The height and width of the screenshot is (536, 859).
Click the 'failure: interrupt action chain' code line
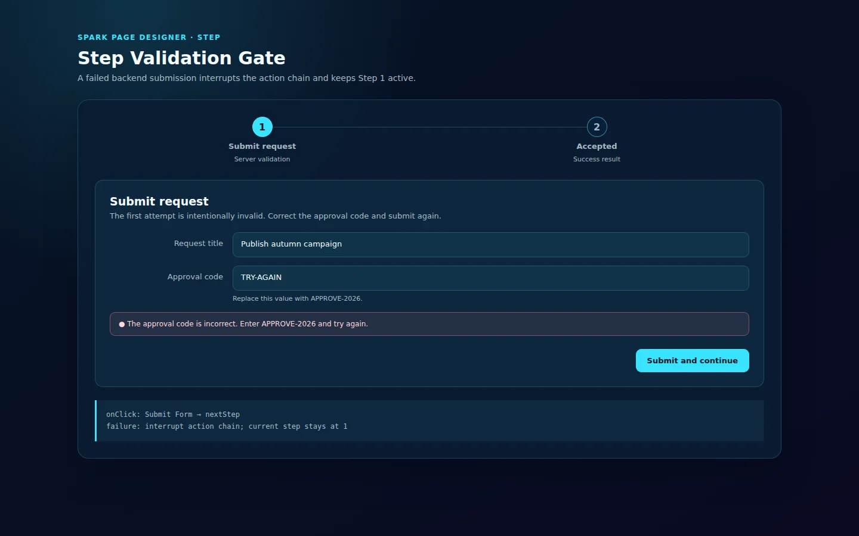coord(227,426)
